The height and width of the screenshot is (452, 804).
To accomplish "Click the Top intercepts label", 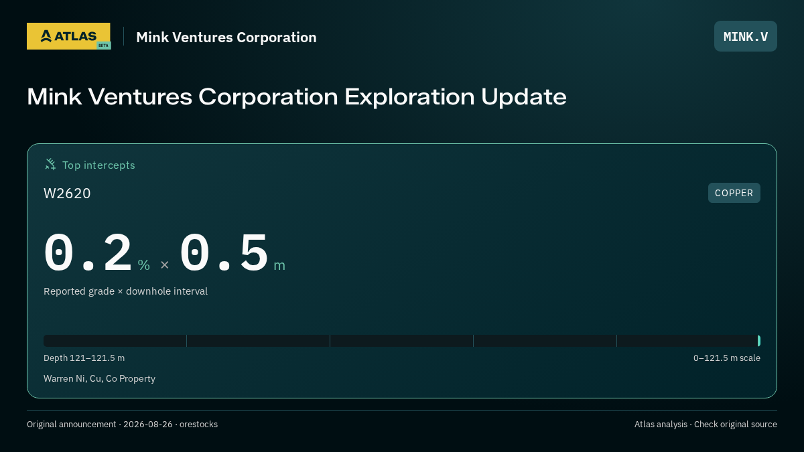I will tap(98, 165).
